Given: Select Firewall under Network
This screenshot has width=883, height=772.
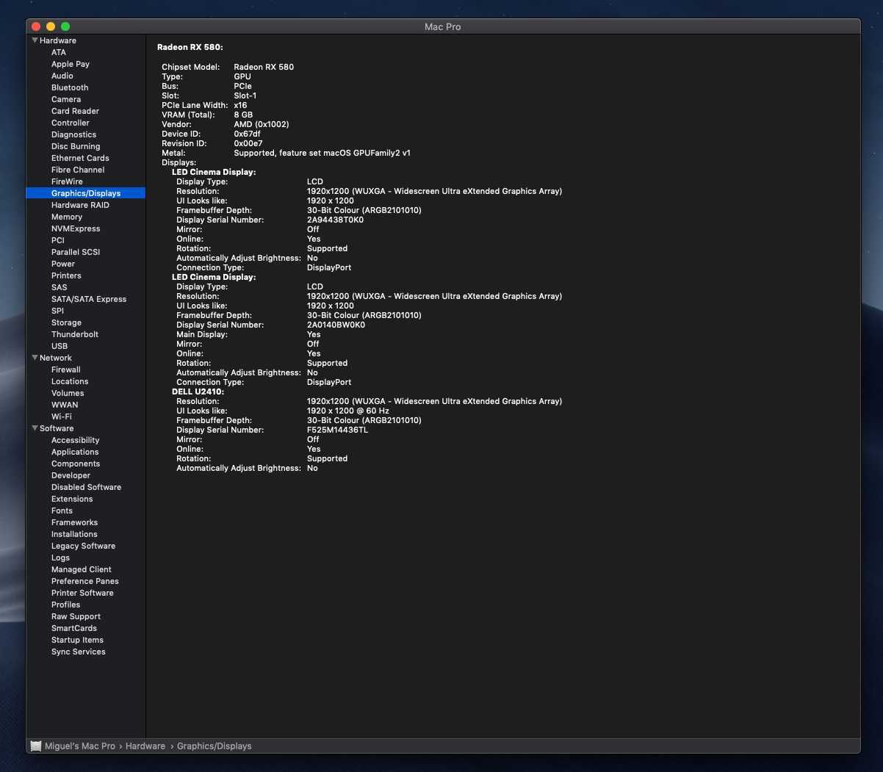Looking at the screenshot, I should (66, 369).
